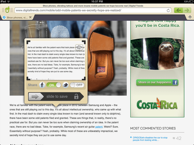Click the Twitter bird share icon

coord(65,85)
